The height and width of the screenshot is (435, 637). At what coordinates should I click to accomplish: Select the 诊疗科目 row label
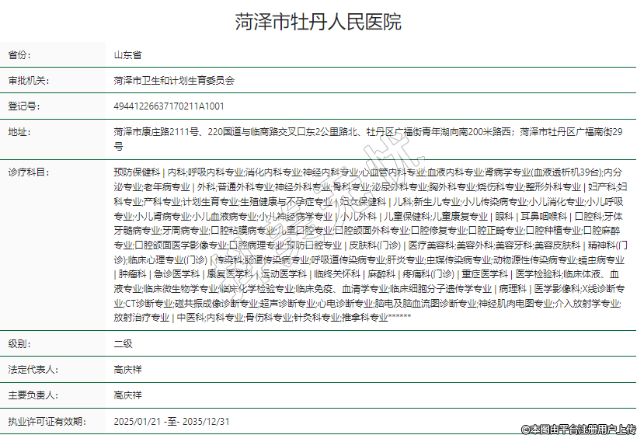coord(28,171)
